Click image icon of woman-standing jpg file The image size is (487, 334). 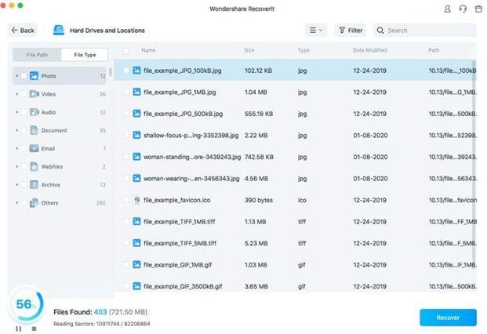click(136, 157)
